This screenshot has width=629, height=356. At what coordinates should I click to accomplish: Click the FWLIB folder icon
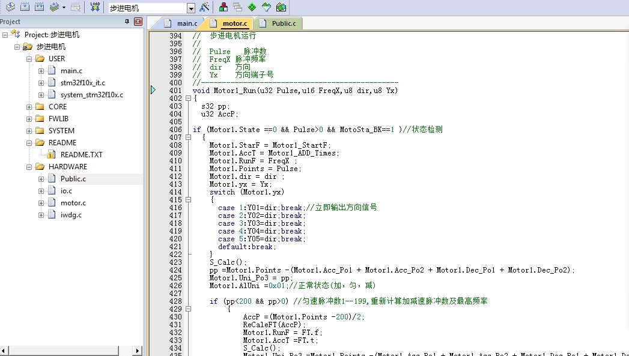pos(40,119)
